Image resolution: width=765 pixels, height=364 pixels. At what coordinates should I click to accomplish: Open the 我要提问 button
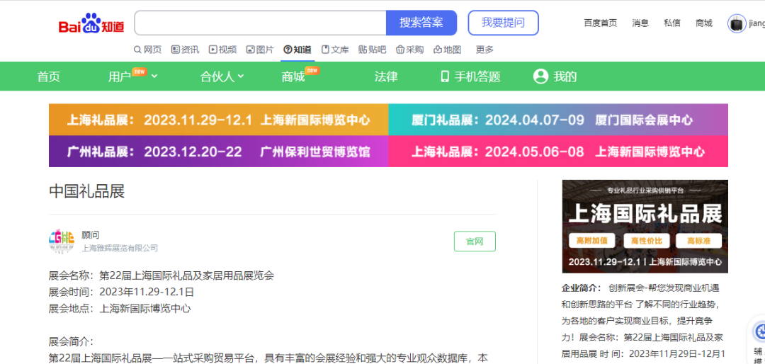click(503, 23)
